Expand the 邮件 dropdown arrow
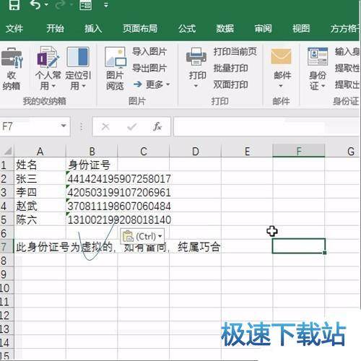Viewport: 361px width, 361px height. click(x=281, y=86)
